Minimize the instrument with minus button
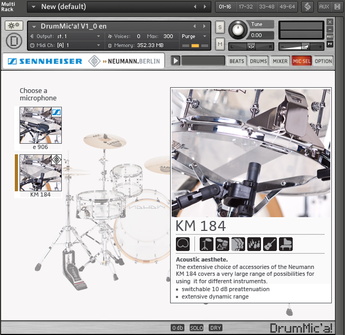 pyautogui.click(x=330, y=29)
